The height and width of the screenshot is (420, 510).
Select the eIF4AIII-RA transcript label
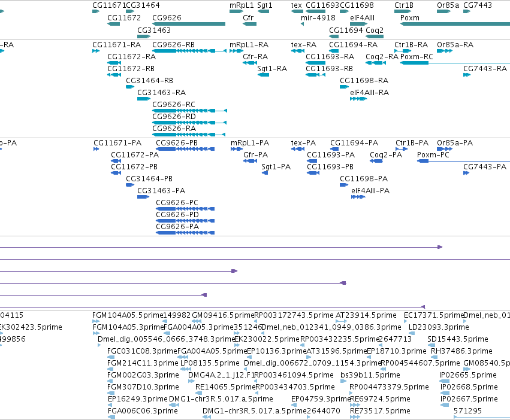(370, 93)
